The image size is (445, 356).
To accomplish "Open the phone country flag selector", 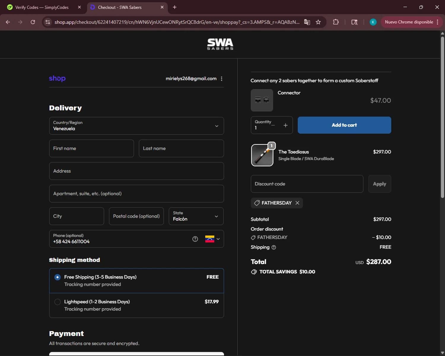I will click(212, 239).
